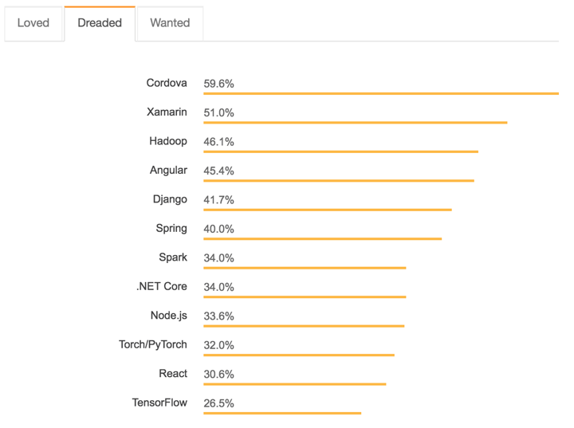The image size is (574, 428).
Task: Click the Xamarin percentage bar
Action: click(x=355, y=123)
